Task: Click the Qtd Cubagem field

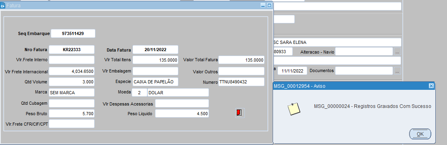Action: [x=72, y=103]
